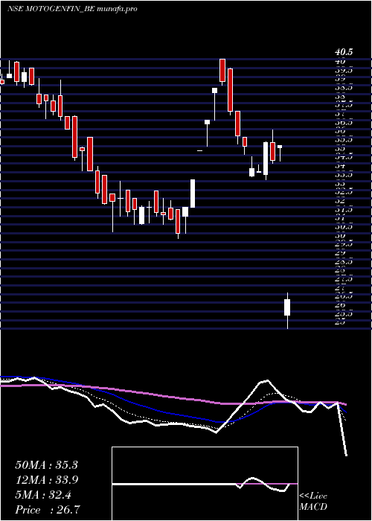The image size is (372, 521).
Task: Click the chart title 'NSE MOTOGENFIN_BE munafa.pro'
Action: pyautogui.click(x=72, y=9)
